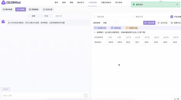
Task: Toggle the 深度思考 option
Action: (x=6, y=89)
